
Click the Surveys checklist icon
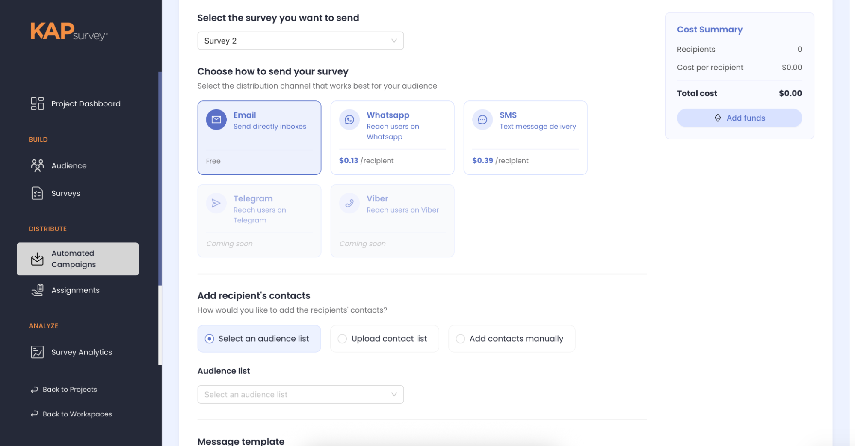(37, 193)
